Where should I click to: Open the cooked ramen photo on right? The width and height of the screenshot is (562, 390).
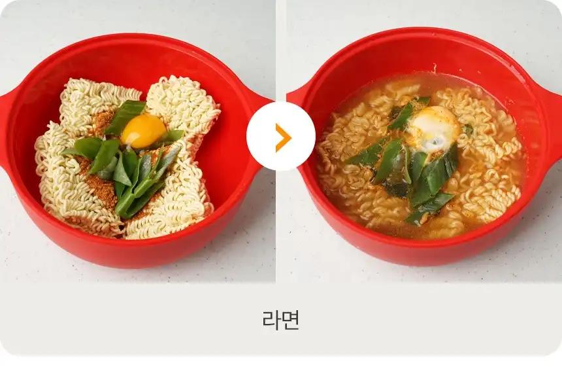pos(424,141)
